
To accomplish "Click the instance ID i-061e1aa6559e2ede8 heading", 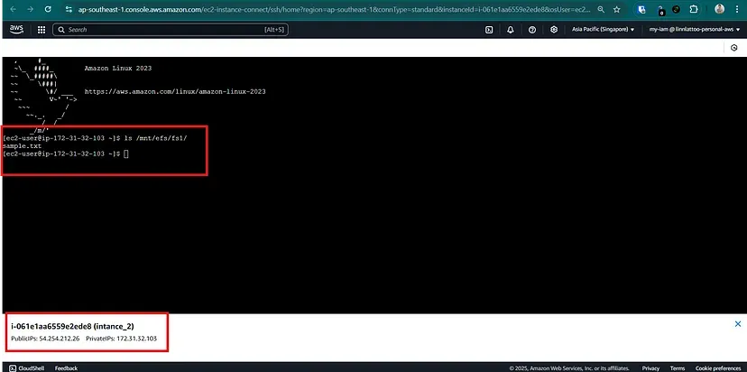I will 72,326.
